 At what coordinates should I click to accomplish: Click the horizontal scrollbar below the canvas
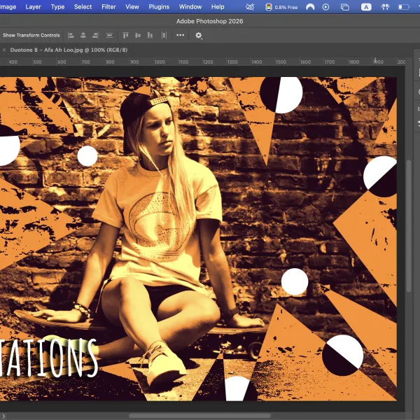point(199,416)
